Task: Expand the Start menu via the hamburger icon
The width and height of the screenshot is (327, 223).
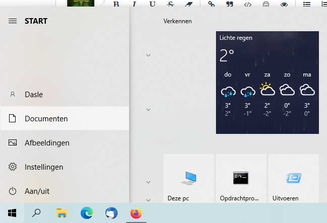Action: pyautogui.click(x=13, y=21)
